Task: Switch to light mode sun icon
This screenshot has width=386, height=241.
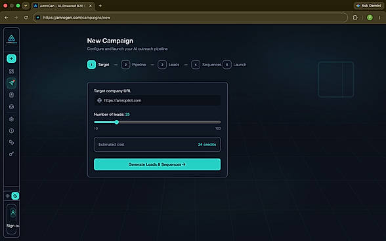Action: (x=8, y=196)
